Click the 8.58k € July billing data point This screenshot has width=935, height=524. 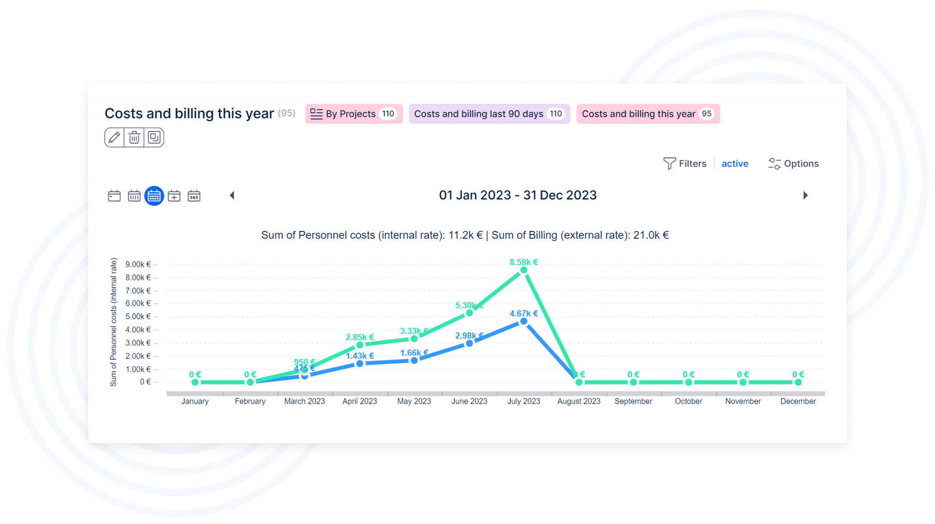point(524,270)
